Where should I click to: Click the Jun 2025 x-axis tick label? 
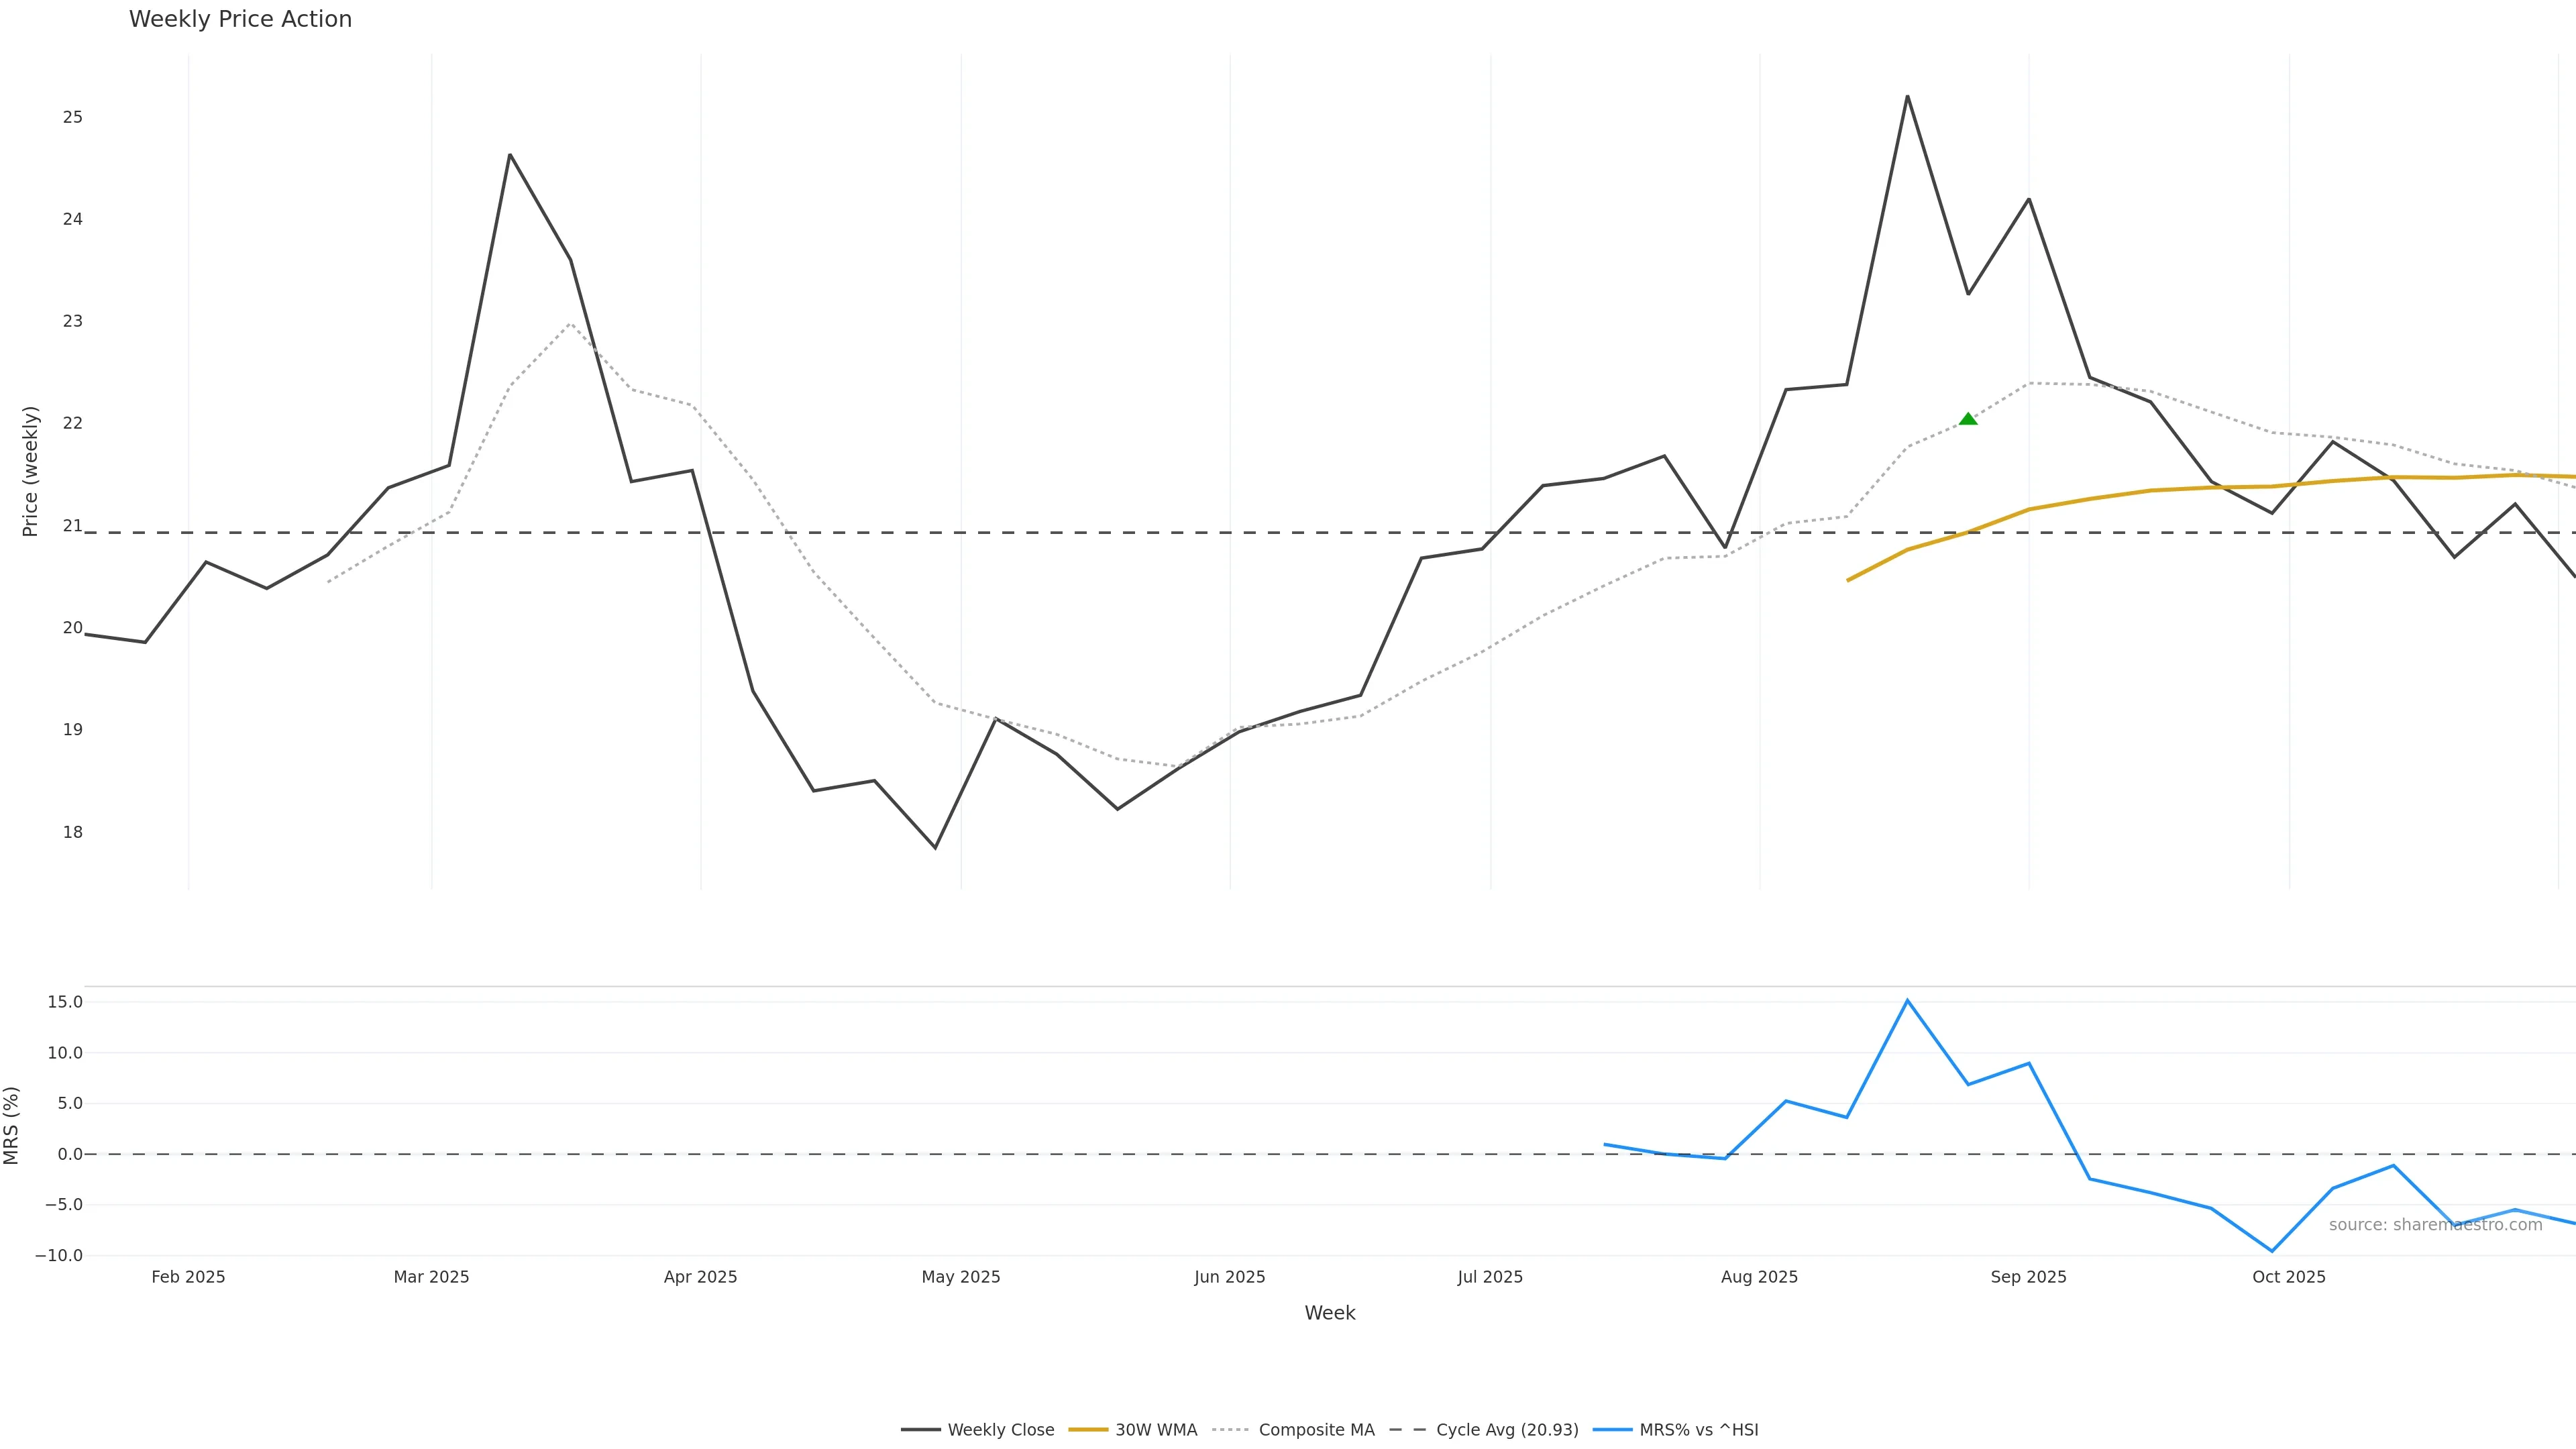click(1229, 1277)
